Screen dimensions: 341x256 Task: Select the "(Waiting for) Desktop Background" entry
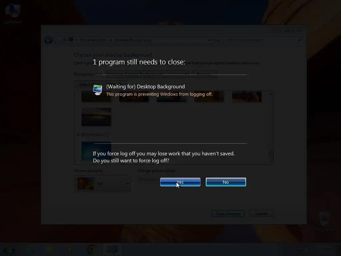(146, 87)
